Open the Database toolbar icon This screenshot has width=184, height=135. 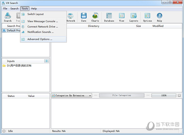click(x=109, y=17)
